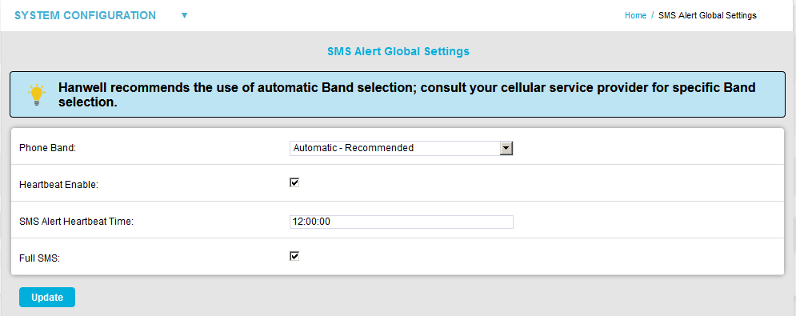Click the Hanwell band recommendation banner text
The image size is (796, 316).
pyautogui.click(x=406, y=95)
